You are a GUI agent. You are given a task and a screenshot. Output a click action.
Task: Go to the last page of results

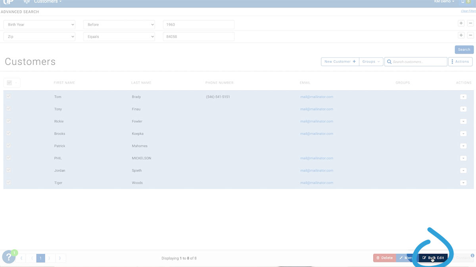tap(60, 258)
